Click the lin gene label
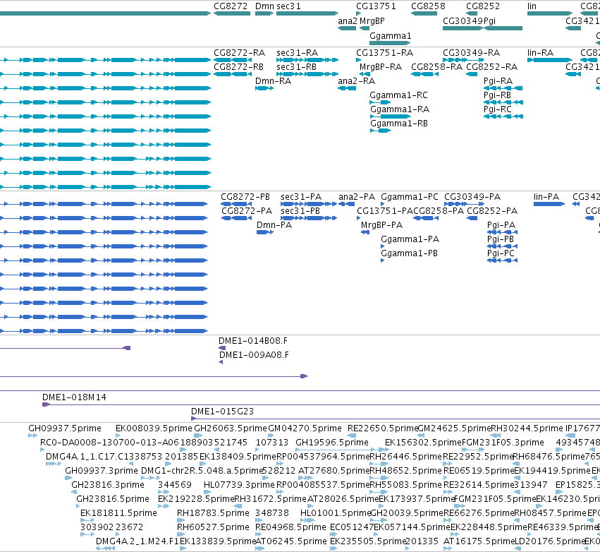The height and width of the screenshot is (552, 600). point(532,6)
